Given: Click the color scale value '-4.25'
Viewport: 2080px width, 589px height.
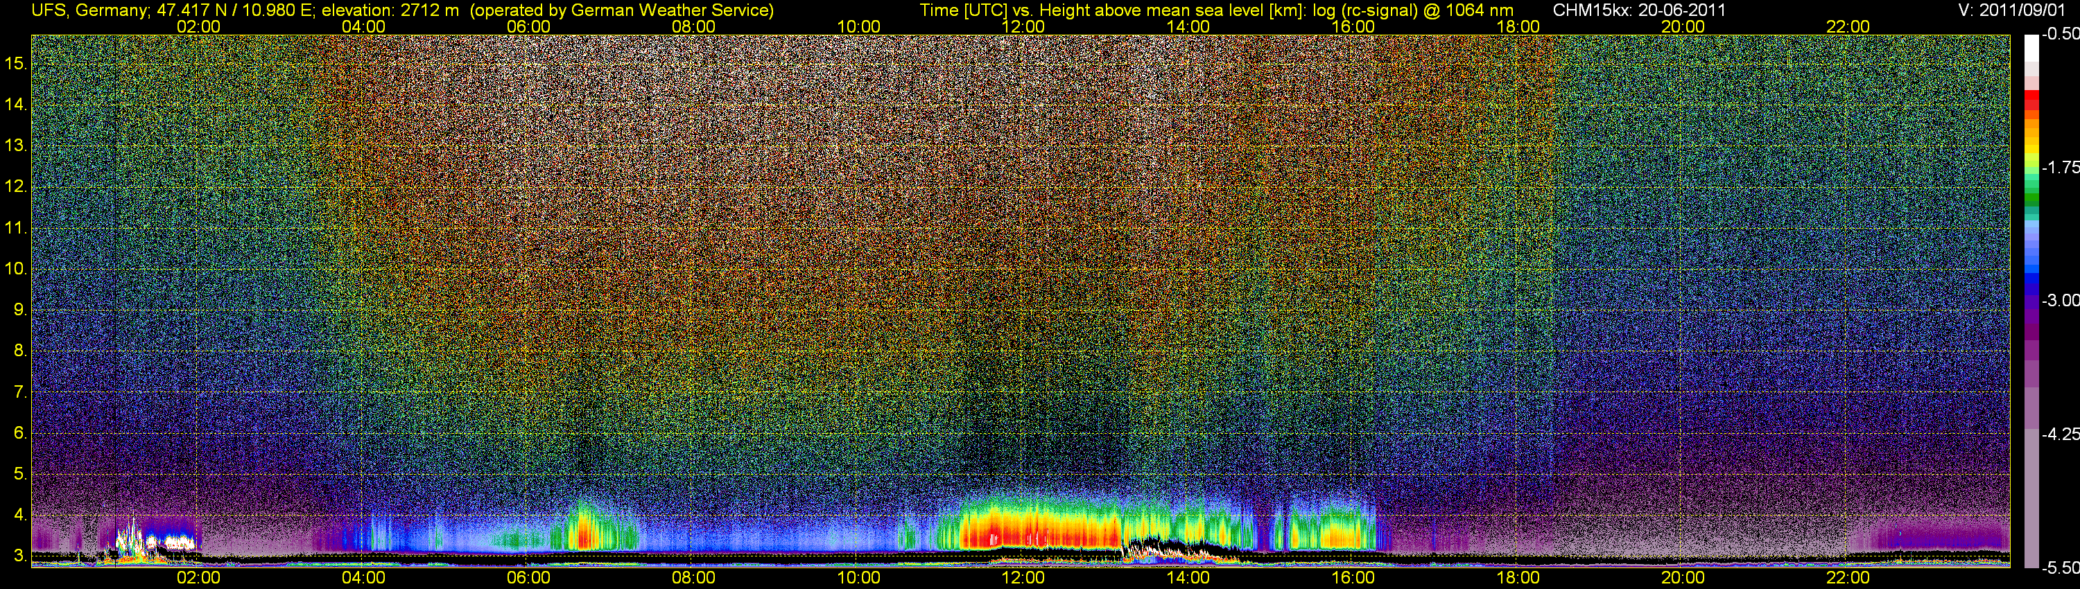Looking at the screenshot, I should coord(2060,434).
